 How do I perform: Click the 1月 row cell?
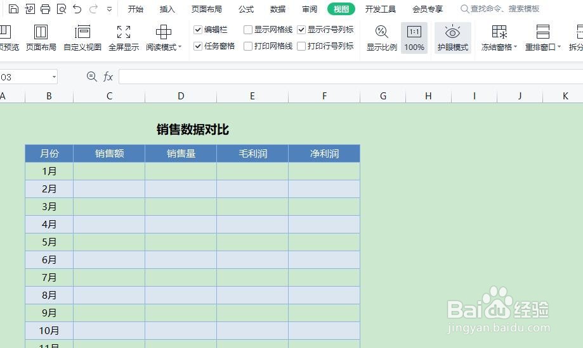[x=49, y=171]
